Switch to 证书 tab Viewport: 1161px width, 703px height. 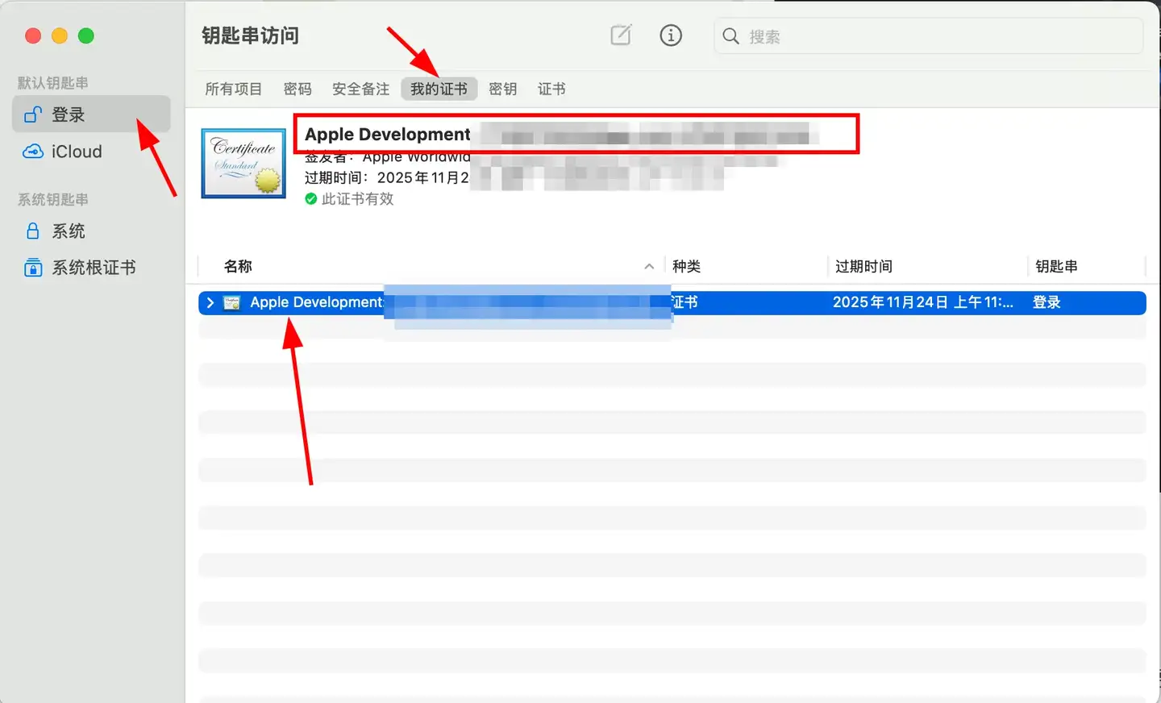click(x=551, y=89)
